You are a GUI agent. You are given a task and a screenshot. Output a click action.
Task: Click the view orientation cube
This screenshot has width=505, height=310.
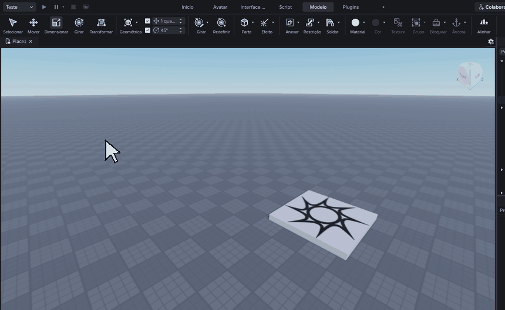pos(470,76)
